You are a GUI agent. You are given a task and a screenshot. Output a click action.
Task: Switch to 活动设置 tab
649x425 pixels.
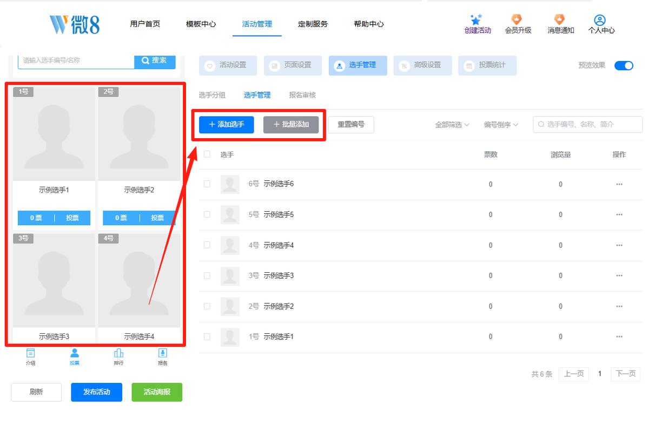point(228,65)
